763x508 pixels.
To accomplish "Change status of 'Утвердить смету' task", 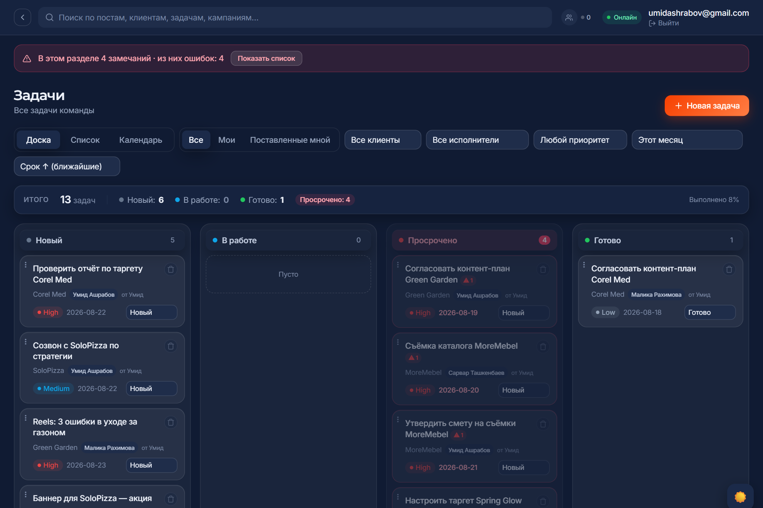I will point(524,468).
